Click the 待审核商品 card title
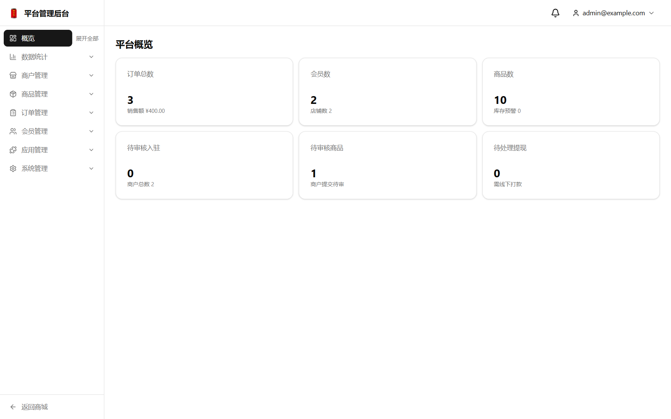Image resolution: width=671 pixels, height=419 pixels. point(327,148)
